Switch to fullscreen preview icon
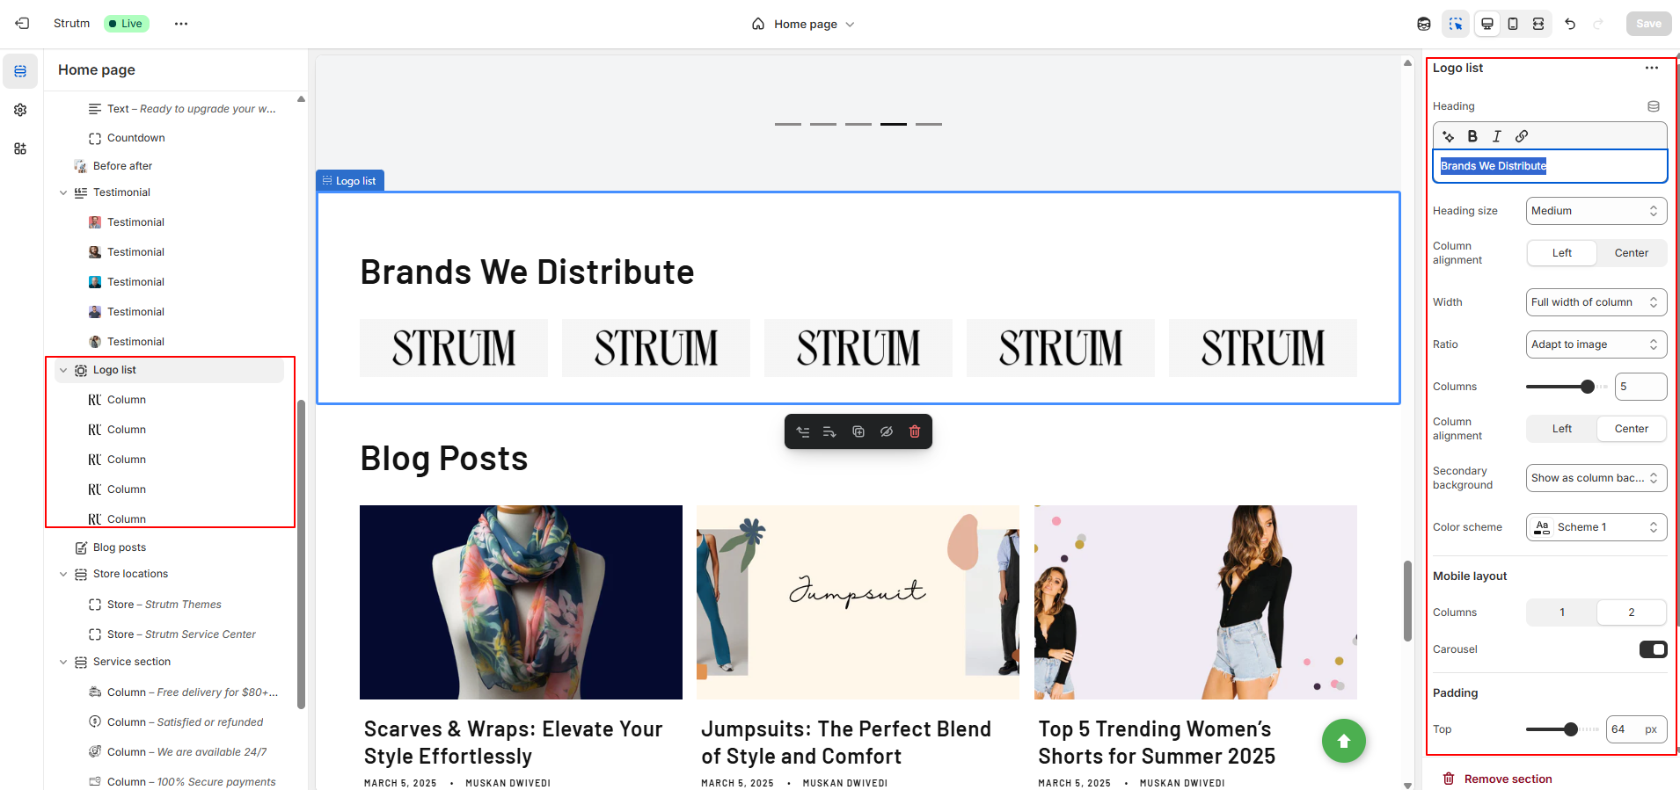 pos(1538,24)
